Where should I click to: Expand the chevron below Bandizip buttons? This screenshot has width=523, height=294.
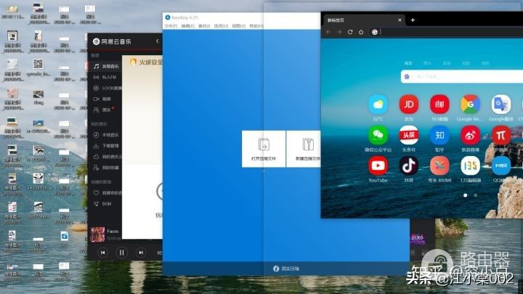tap(264, 171)
